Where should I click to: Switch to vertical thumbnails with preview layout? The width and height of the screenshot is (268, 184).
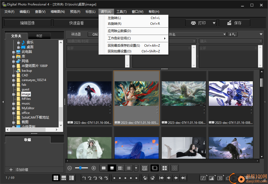click(x=71, y=178)
